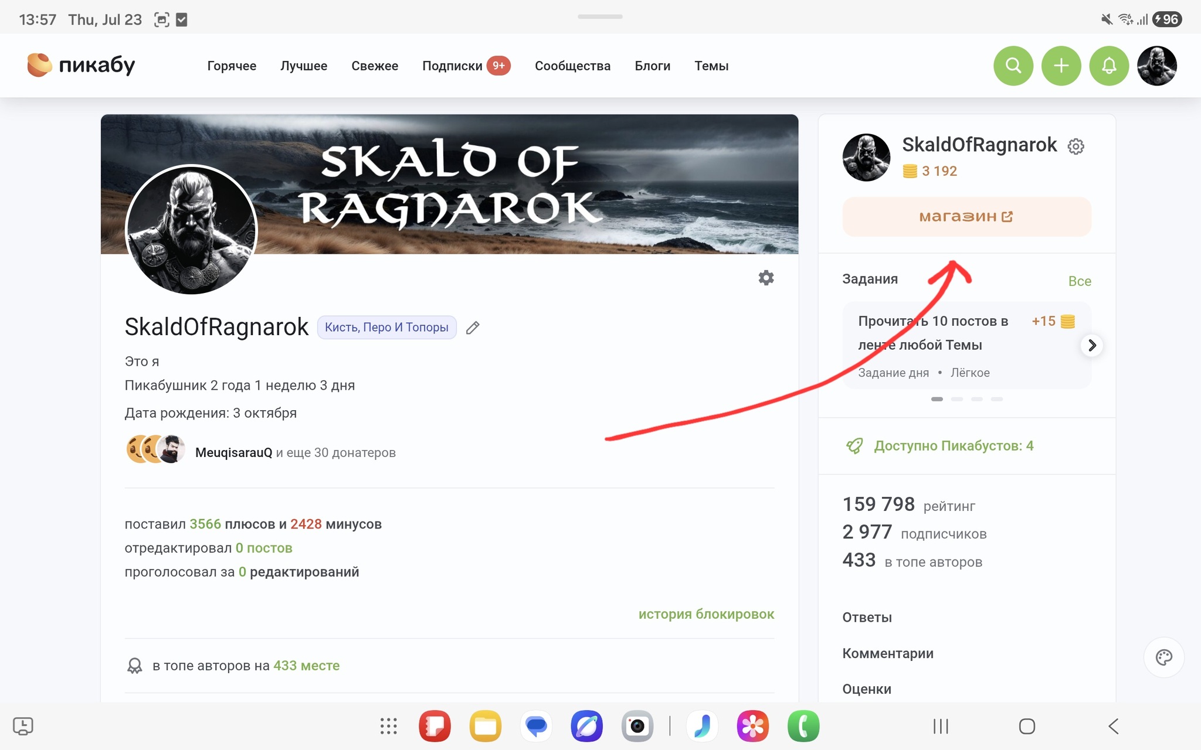Open the Pikabu home logo
The height and width of the screenshot is (750, 1201).
81,65
